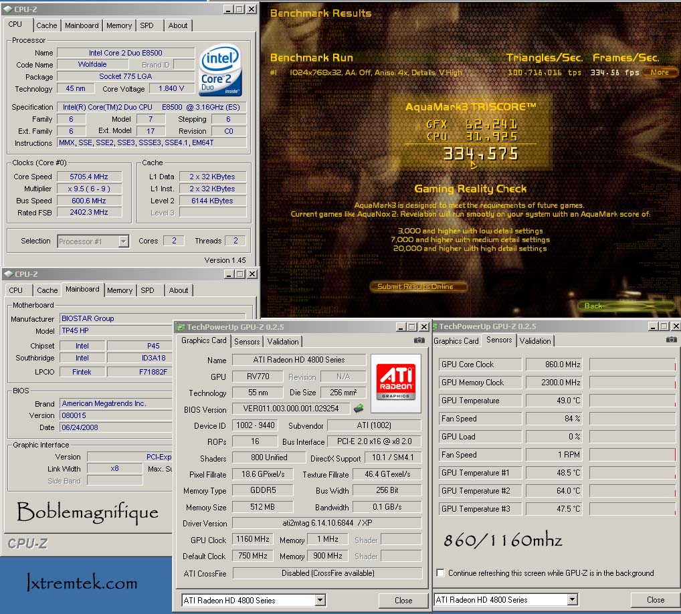Viewport: 681px width, 614px height.
Task: Click BIOS brand 'American Megatrends Inc.'
Action: point(116,403)
